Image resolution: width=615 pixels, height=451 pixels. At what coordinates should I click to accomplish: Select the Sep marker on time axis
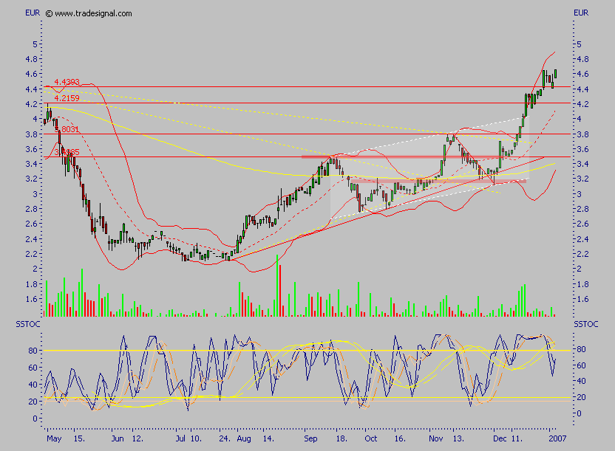coord(312,438)
